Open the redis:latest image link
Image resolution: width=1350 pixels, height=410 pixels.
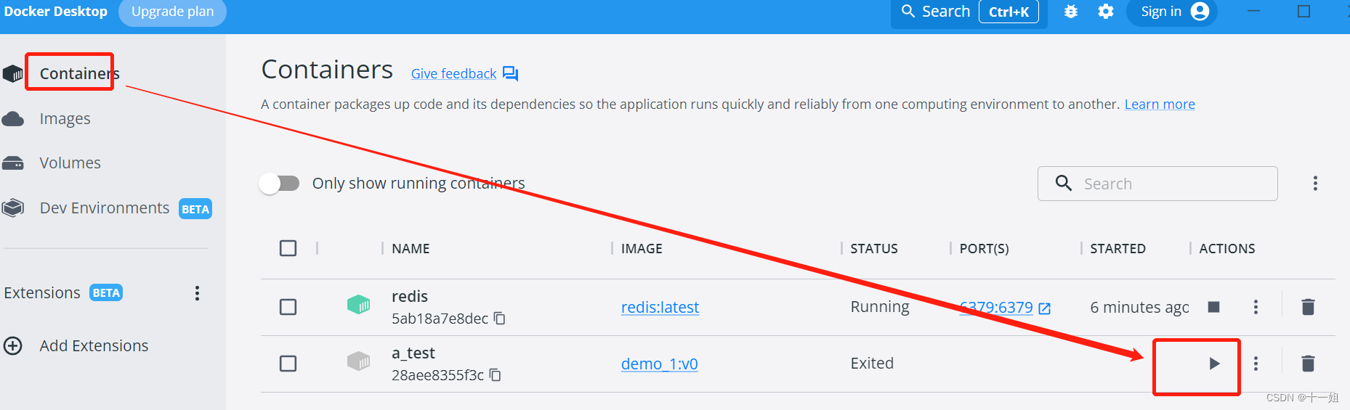660,307
